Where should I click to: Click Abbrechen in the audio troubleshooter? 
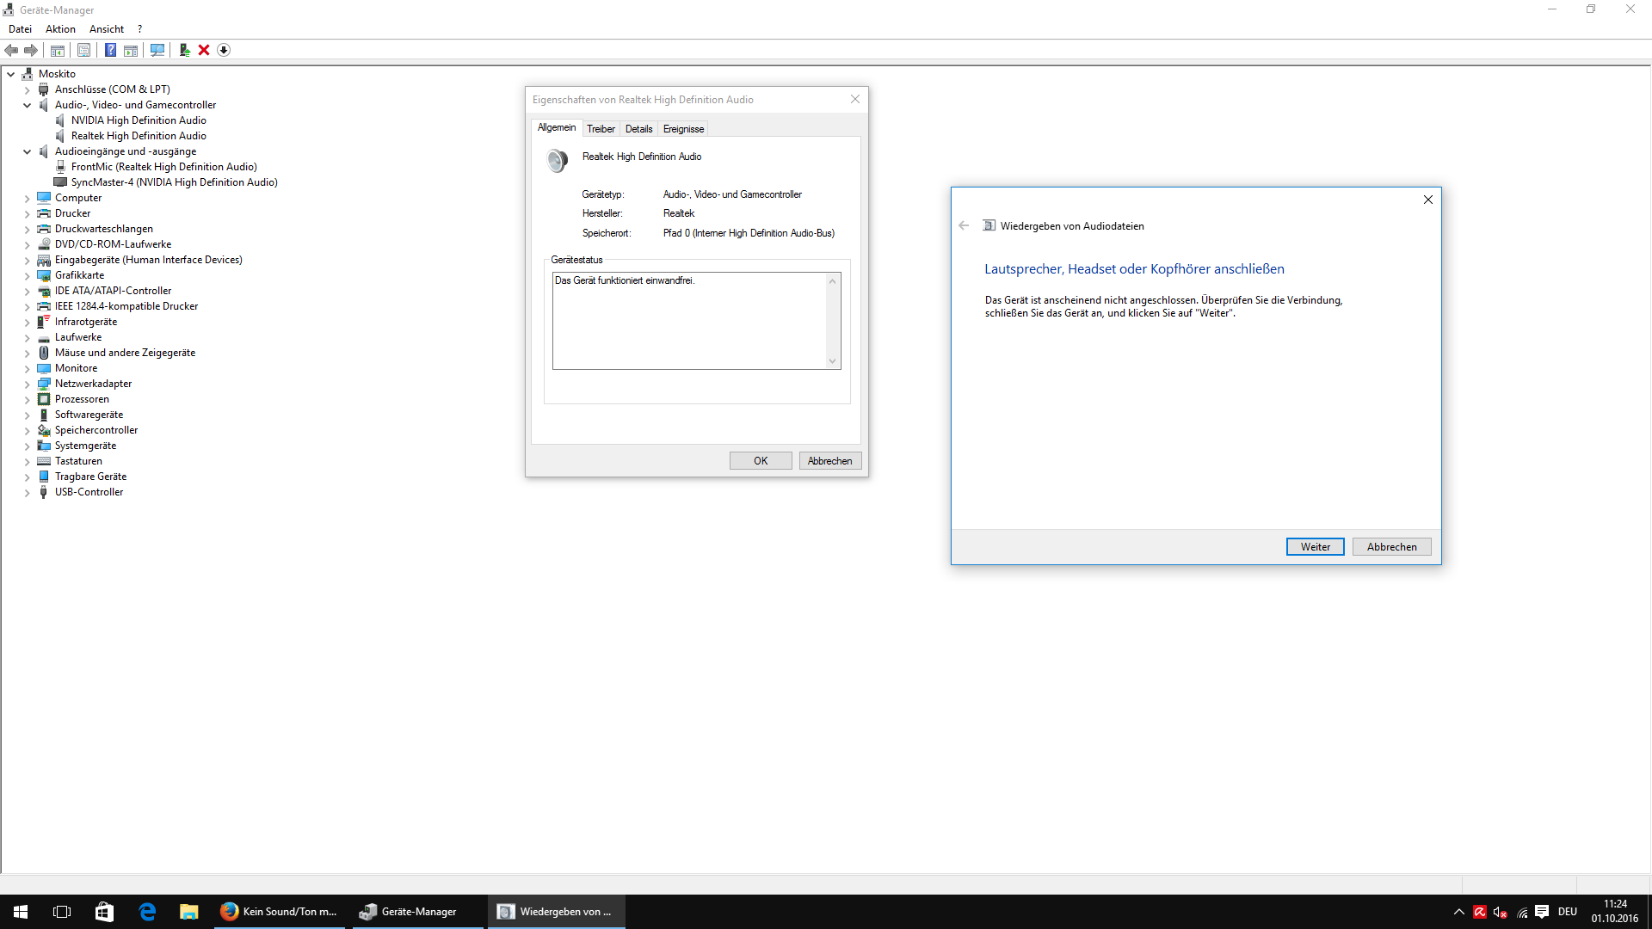point(1391,547)
